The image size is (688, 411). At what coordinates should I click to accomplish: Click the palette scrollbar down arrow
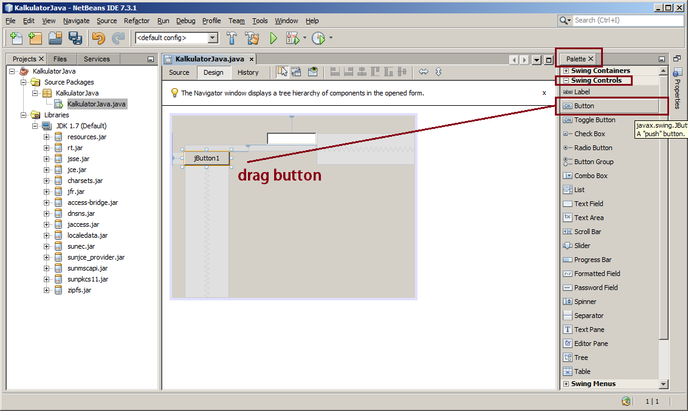coord(664,384)
